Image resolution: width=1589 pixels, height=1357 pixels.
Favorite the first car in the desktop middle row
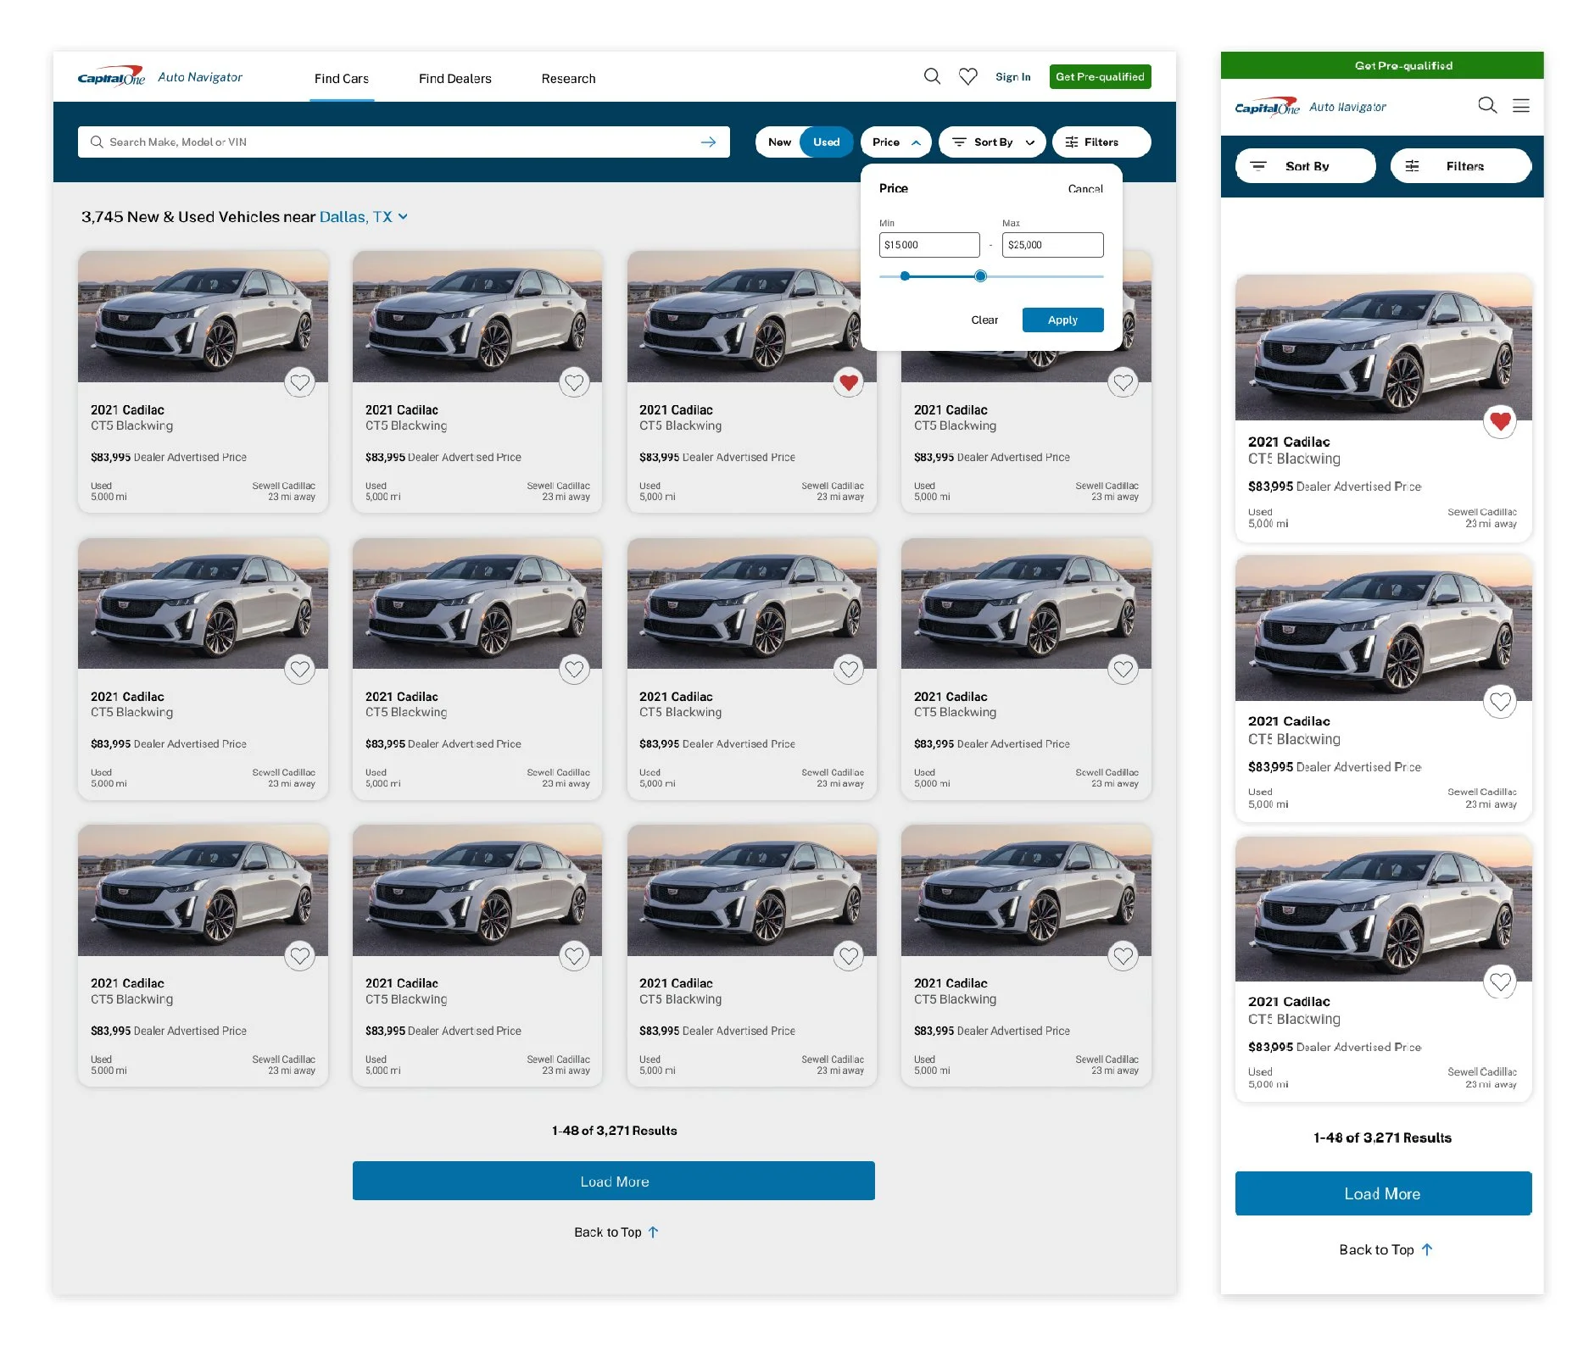pos(300,669)
